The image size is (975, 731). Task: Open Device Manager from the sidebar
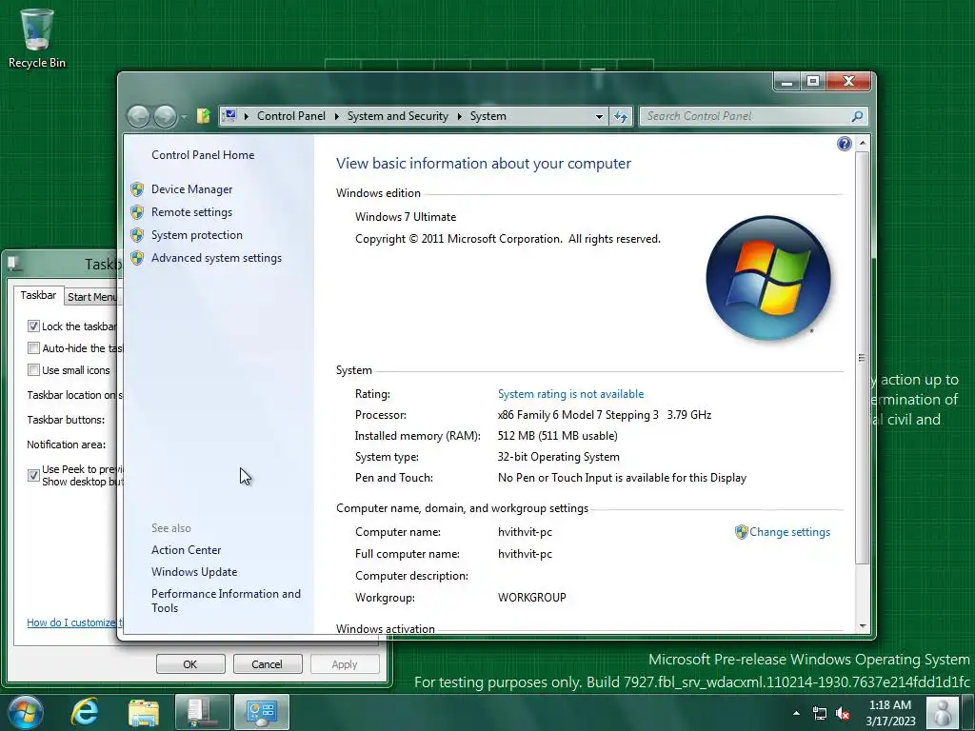point(191,189)
